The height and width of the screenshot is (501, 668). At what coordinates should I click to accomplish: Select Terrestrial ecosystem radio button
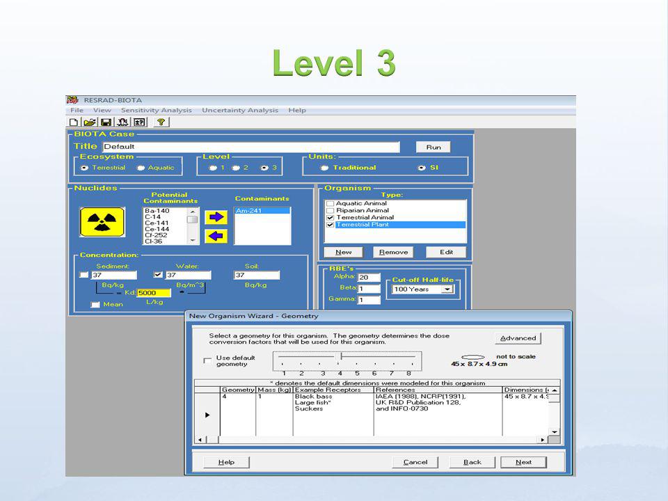pos(84,168)
